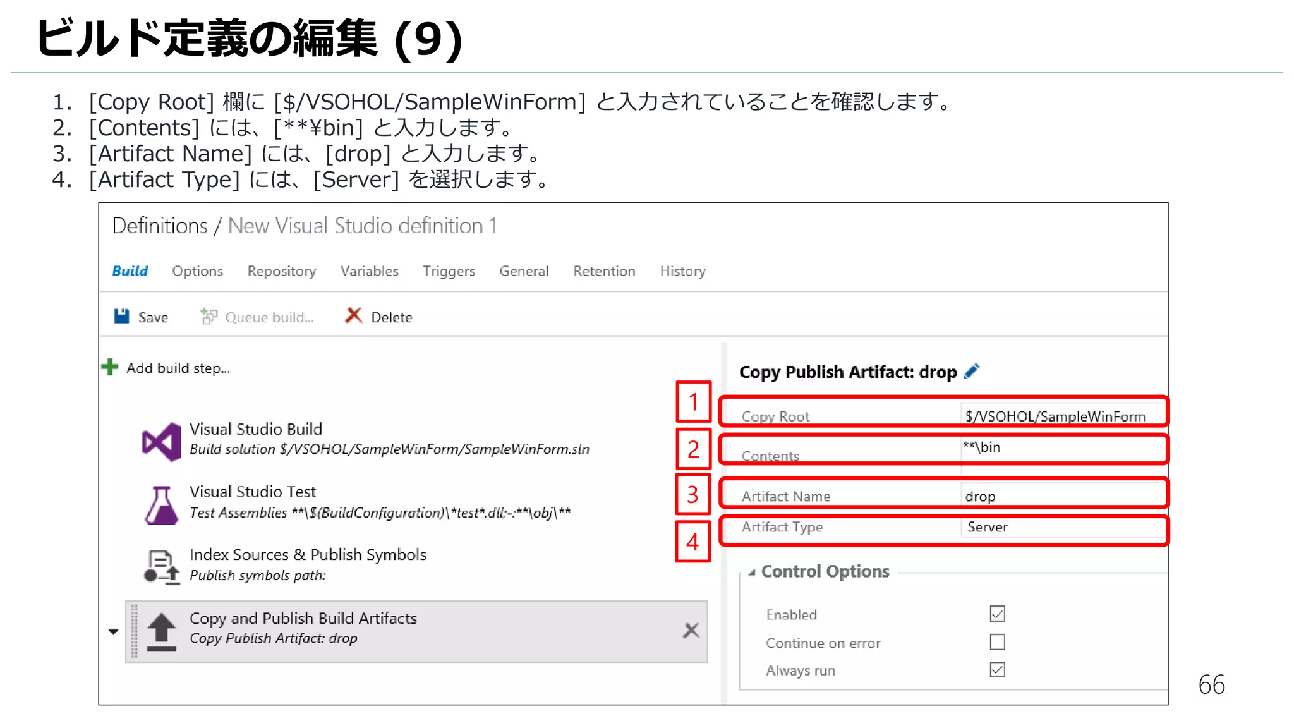The width and height of the screenshot is (1294, 728).
Task: Select the Copy and Publish upload arrow icon
Action: tap(161, 631)
